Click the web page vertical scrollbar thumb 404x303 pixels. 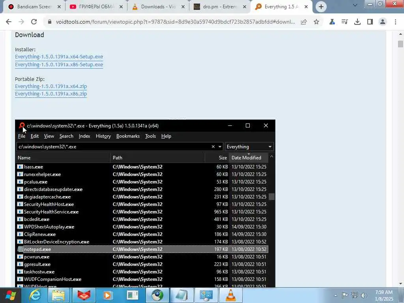tap(400, 44)
